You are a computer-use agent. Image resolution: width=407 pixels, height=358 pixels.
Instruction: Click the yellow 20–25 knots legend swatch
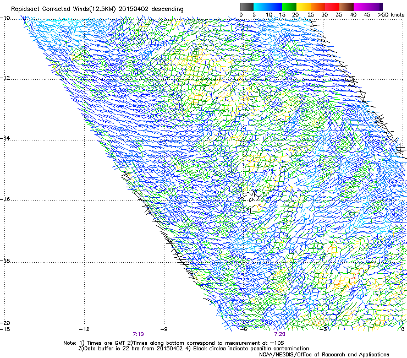click(304, 7)
